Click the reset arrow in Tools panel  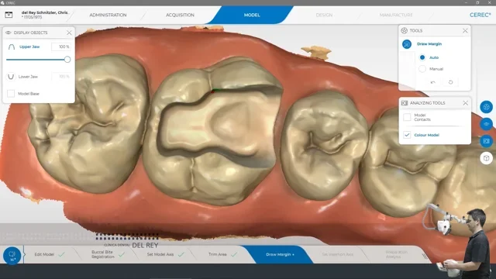pos(450,82)
